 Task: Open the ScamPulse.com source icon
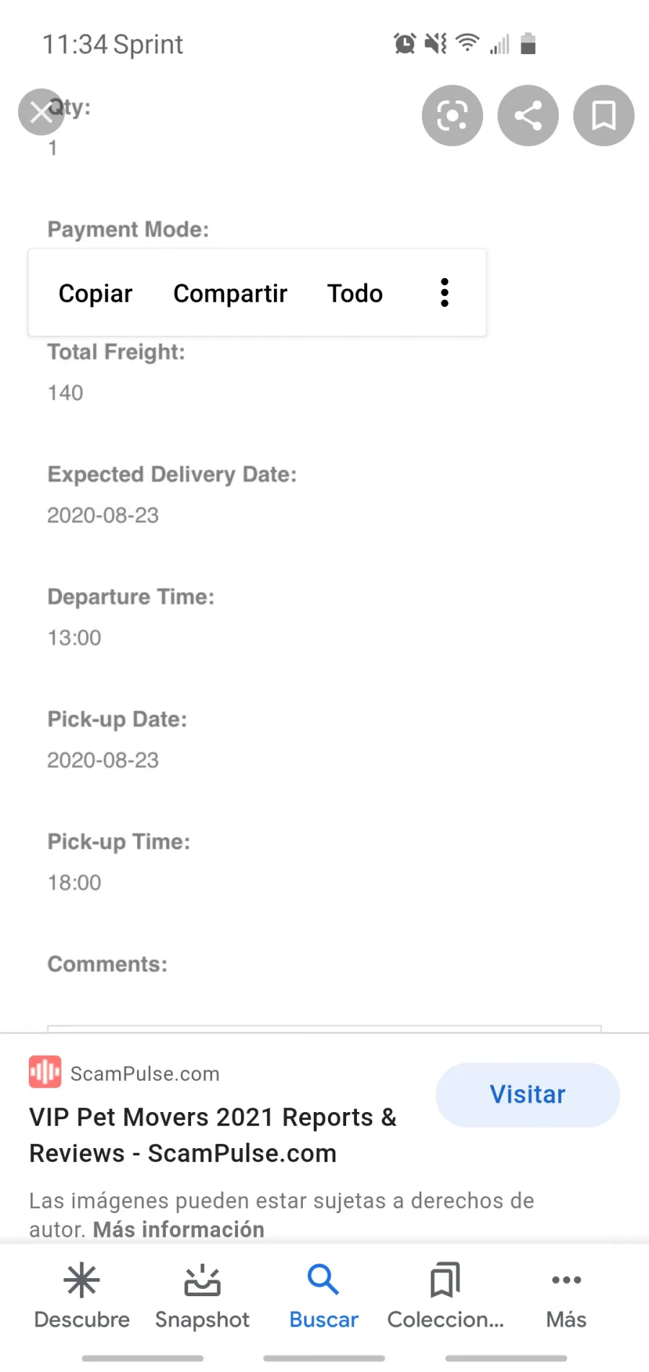click(x=45, y=1072)
